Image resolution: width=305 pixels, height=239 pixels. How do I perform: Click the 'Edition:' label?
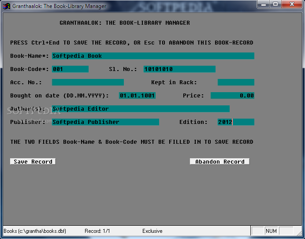tap(193, 122)
